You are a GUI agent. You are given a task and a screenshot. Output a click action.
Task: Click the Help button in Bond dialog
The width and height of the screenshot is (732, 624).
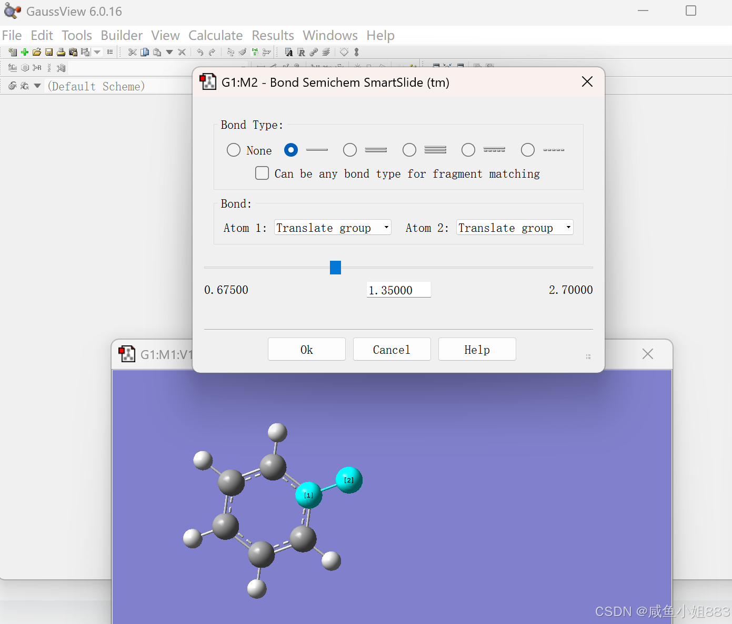point(477,350)
